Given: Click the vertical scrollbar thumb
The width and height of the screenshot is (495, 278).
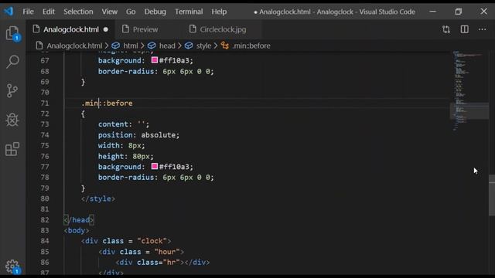Looking at the screenshot, I should (x=492, y=195).
